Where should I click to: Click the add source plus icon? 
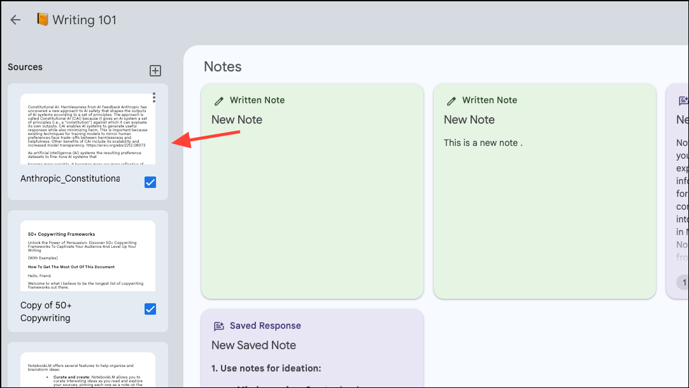point(155,71)
